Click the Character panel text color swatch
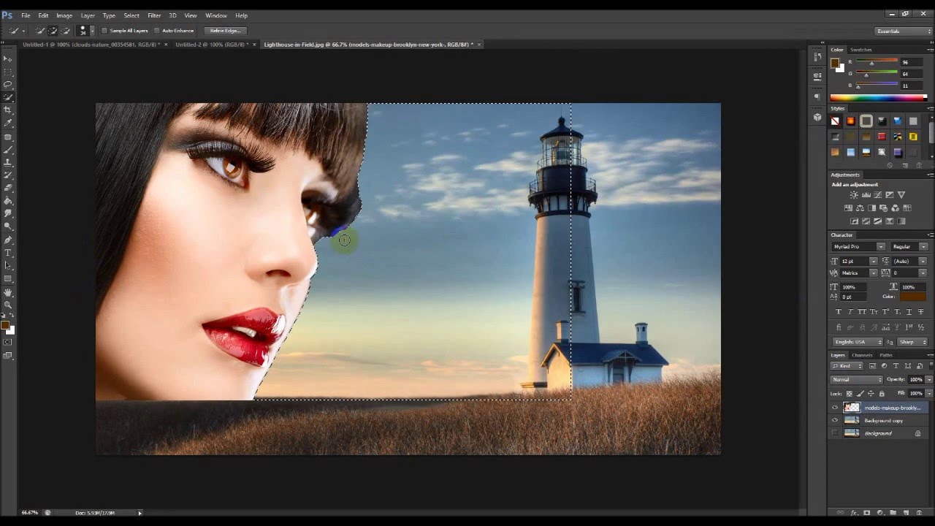The height and width of the screenshot is (526, 935). pyautogui.click(x=913, y=297)
